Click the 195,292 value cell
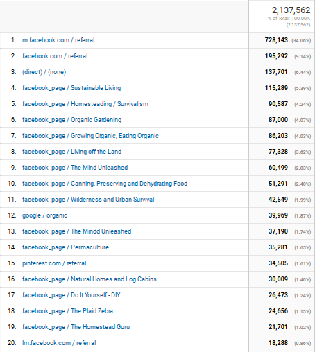 pyautogui.click(x=276, y=56)
